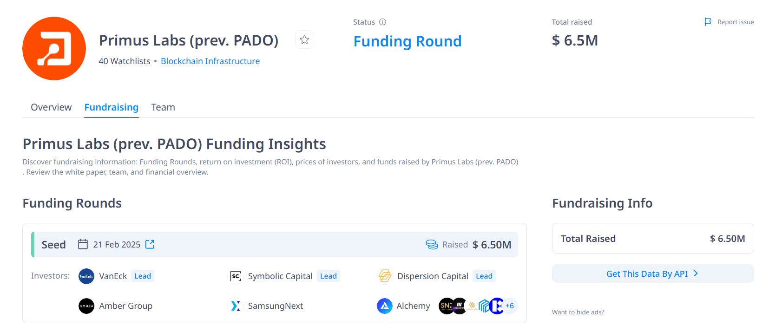The height and width of the screenshot is (332, 769).
Task: Click the Status info icon
Action: click(x=382, y=22)
